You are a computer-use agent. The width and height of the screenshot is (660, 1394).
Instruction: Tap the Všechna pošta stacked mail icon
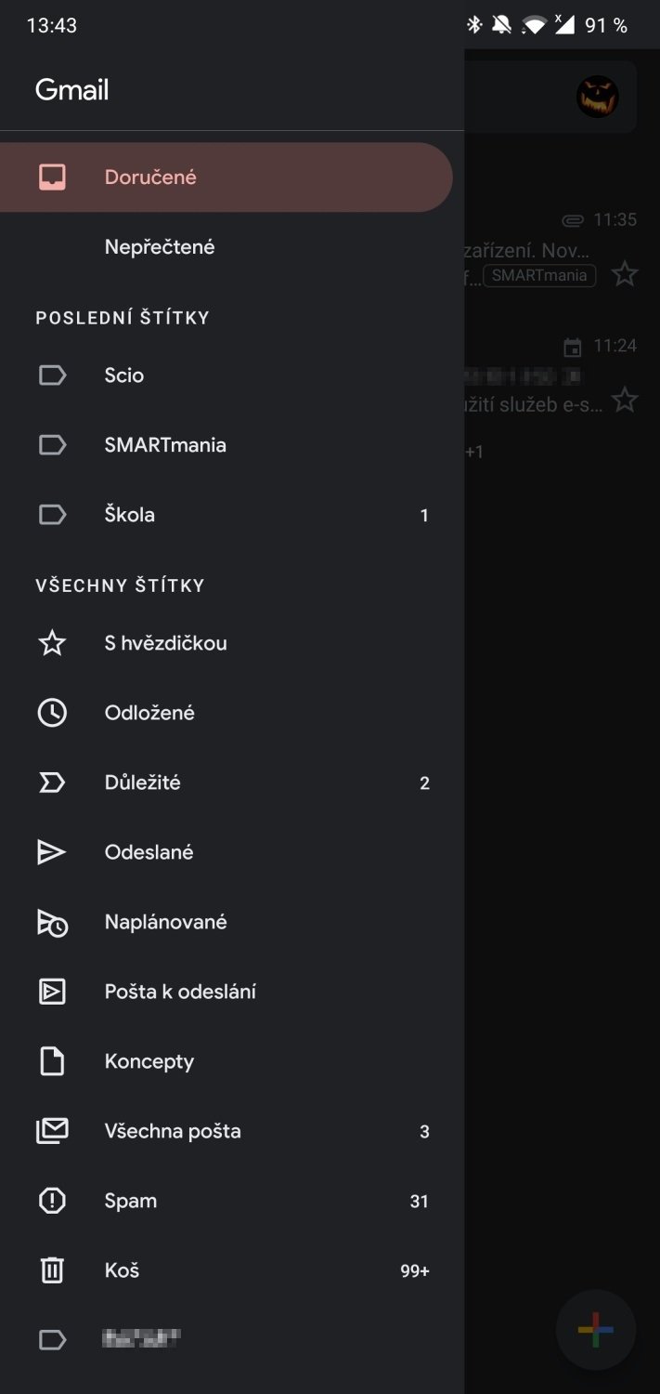(52, 1131)
